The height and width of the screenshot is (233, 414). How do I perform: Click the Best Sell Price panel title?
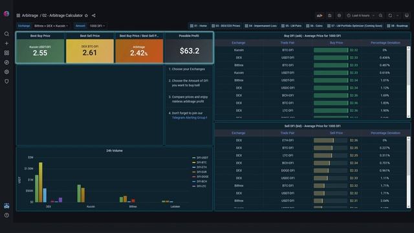click(90, 36)
